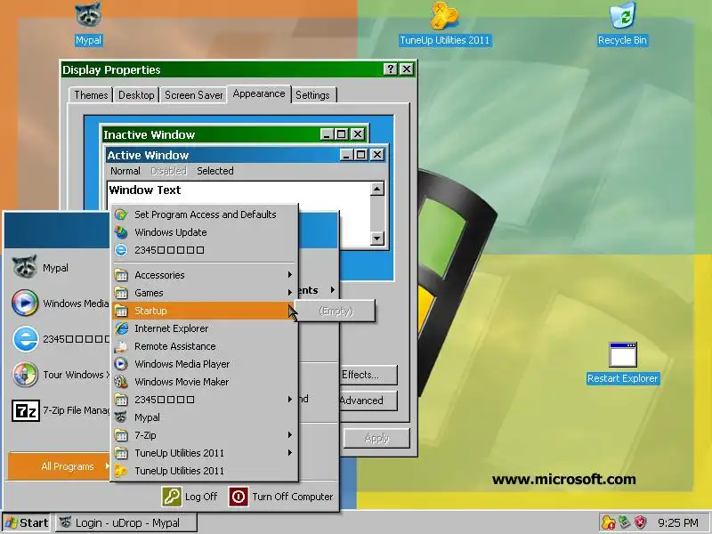The image size is (712, 534).
Task: Close the Display Properties dialog
Action: [x=407, y=69]
